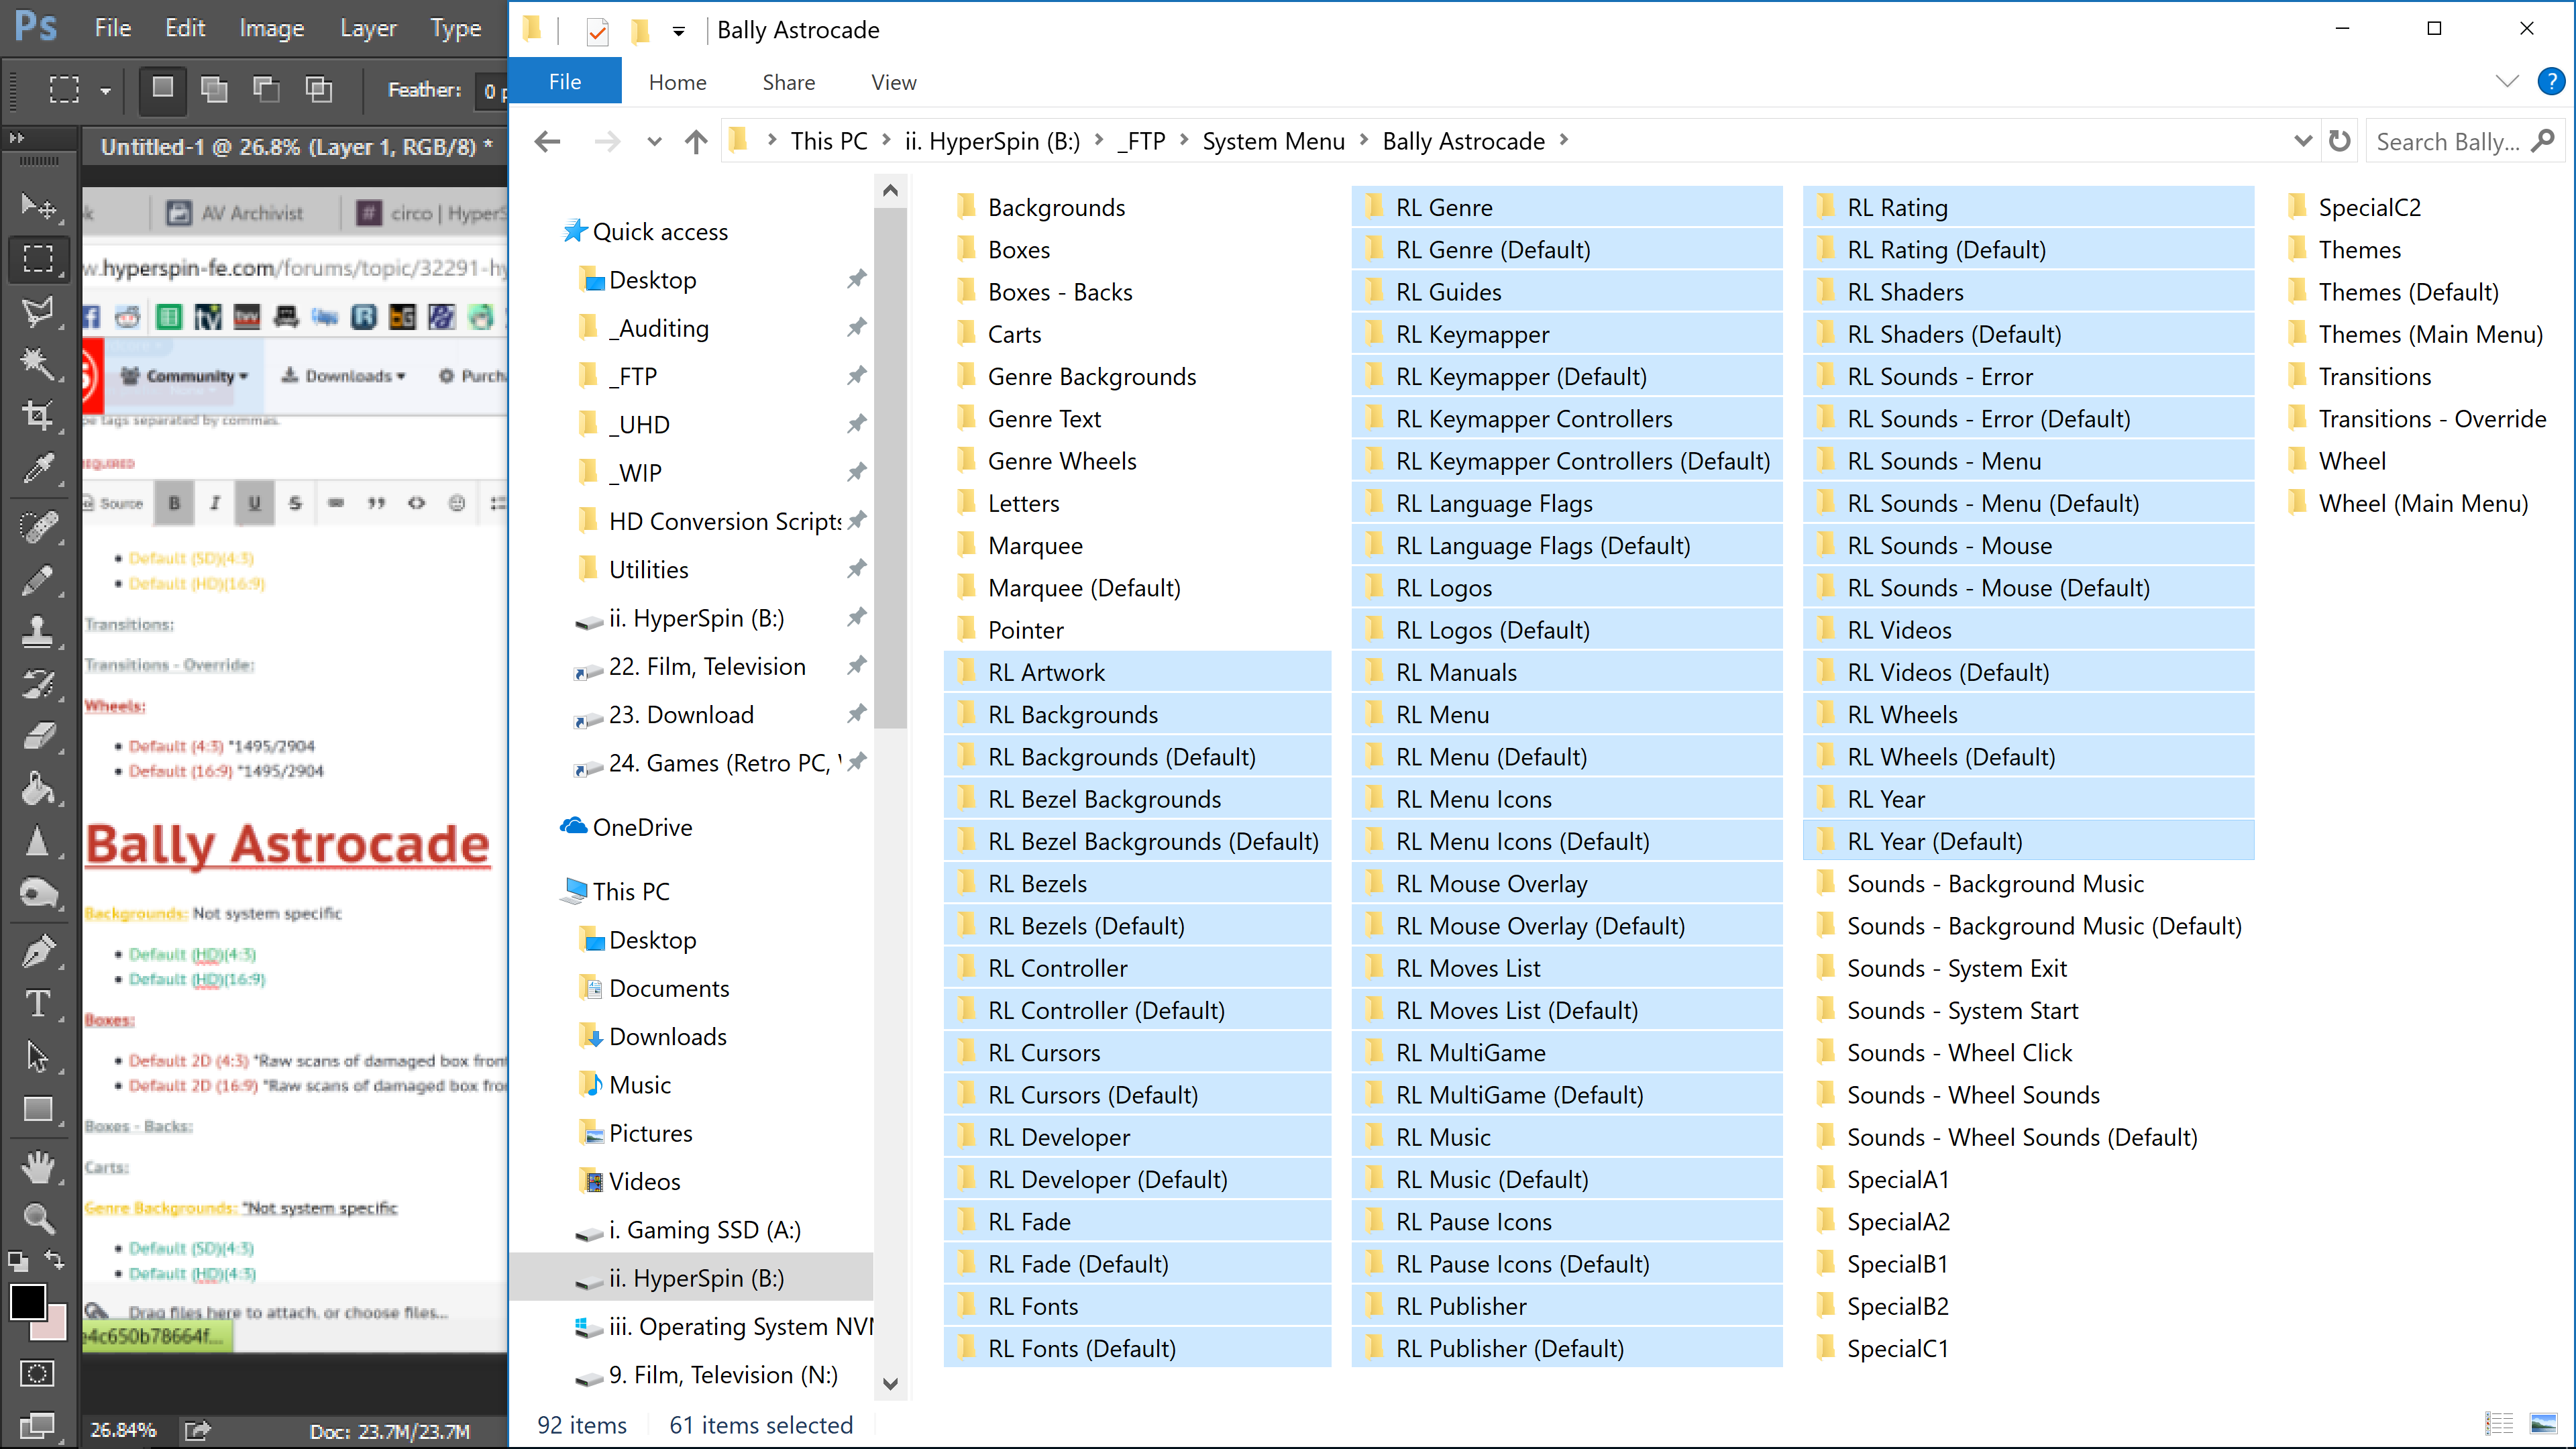Open the Explorer View ribbon tab
This screenshot has height=1449, width=2576.
pyautogui.click(x=893, y=82)
